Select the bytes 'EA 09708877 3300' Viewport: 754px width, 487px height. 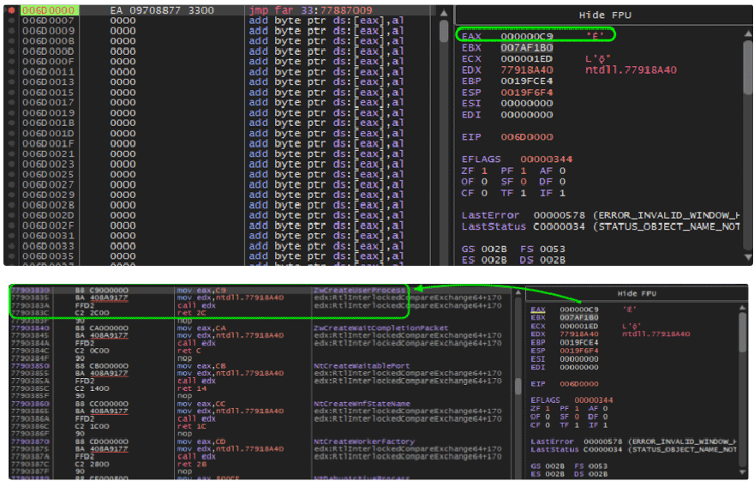162,10
